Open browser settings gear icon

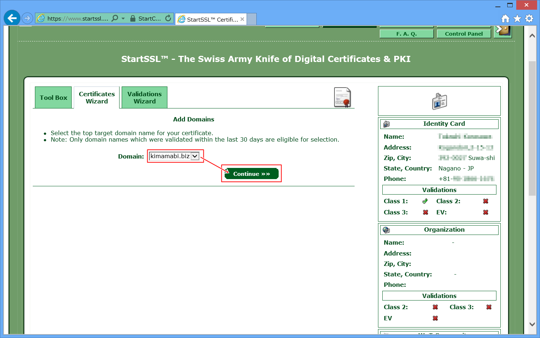click(x=529, y=18)
